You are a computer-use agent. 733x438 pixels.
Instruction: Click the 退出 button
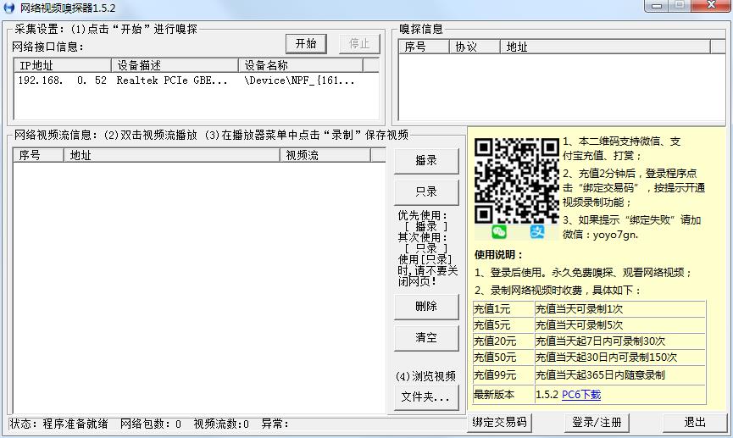coord(695,423)
